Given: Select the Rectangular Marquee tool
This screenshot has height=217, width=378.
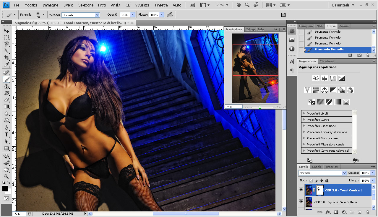Looking at the screenshot, I should pyautogui.click(x=6, y=37).
